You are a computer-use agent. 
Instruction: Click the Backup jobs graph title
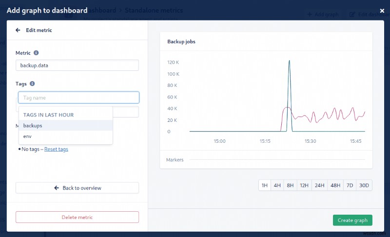point(181,41)
